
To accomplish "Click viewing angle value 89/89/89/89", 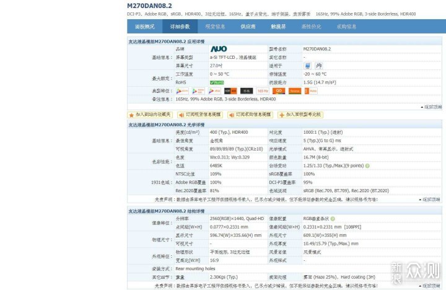I will coord(237,149).
